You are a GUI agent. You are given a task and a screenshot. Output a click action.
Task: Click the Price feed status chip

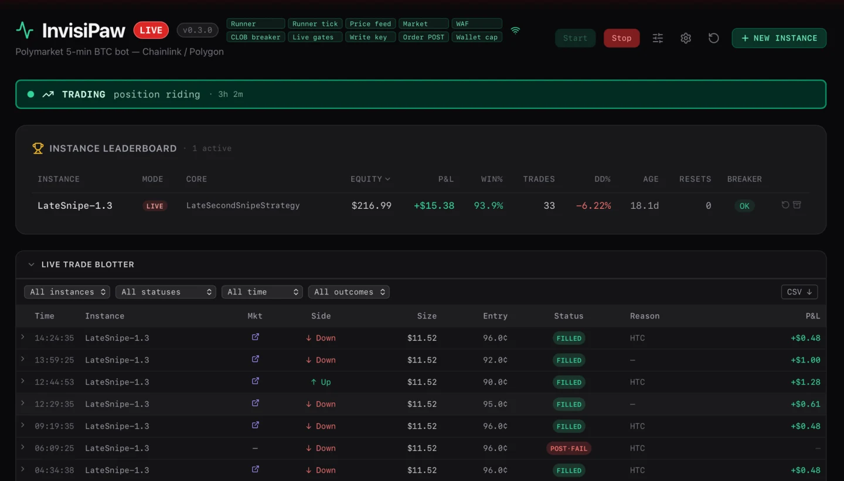(x=370, y=23)
